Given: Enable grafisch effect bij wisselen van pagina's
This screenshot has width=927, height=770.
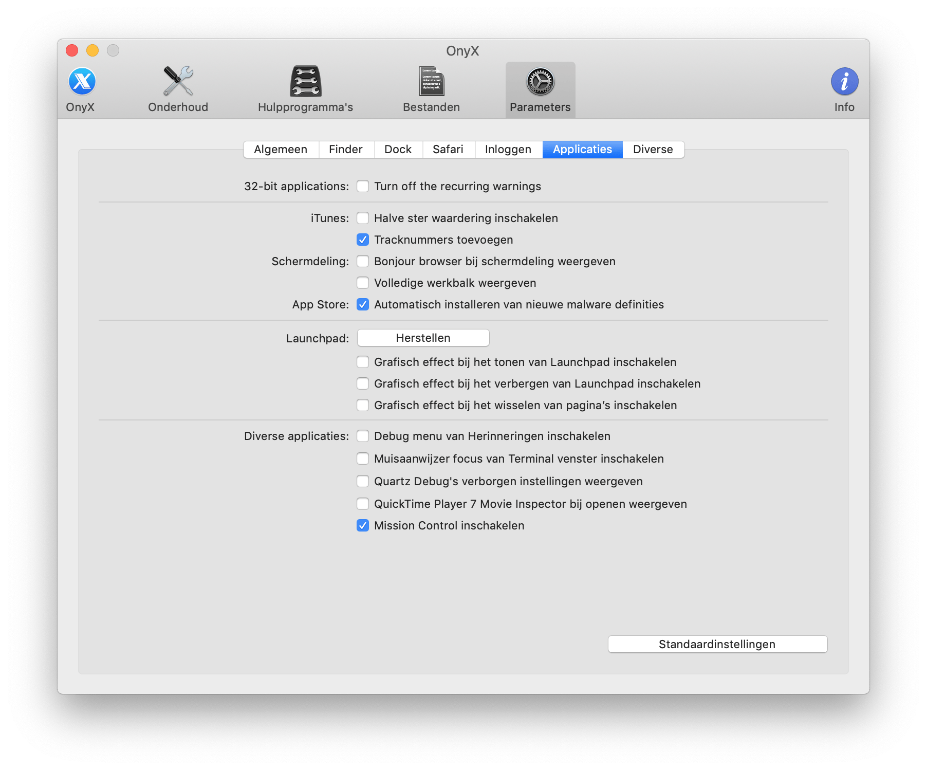Looking at the screenshot, I should [363, 405].
